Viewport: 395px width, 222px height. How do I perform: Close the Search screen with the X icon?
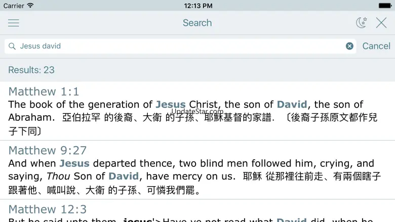pos(381,23)
